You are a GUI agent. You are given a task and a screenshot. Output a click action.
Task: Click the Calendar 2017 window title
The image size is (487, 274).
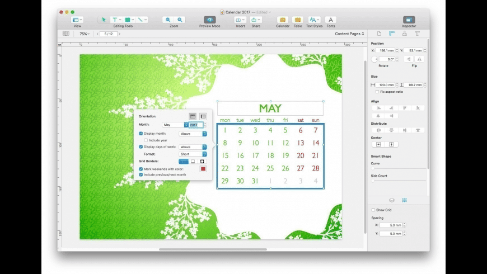(x=237, y=12)
